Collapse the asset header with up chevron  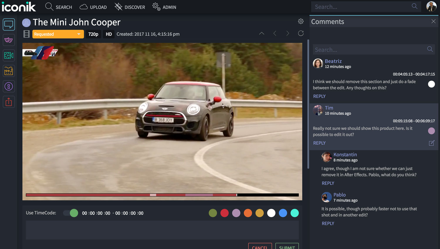(262, 33)
